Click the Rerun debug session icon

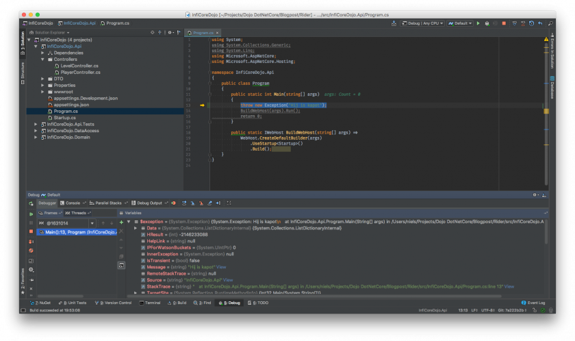point(31,203)
